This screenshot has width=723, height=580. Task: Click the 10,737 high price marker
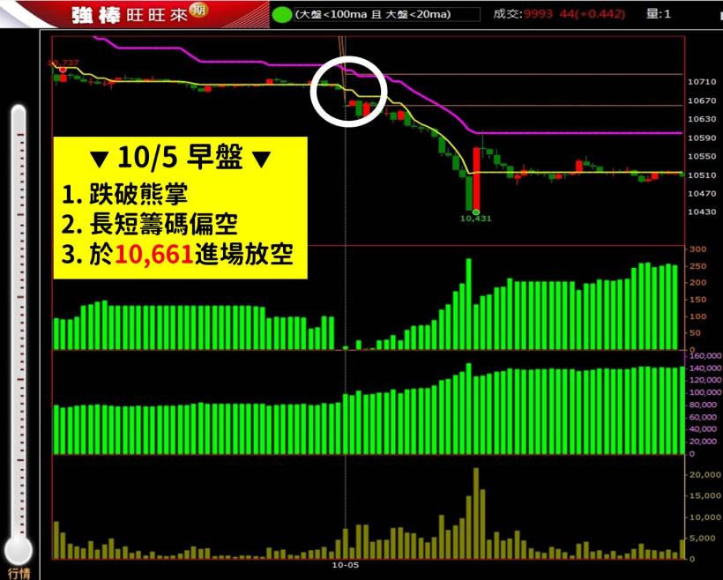(63, 63)
